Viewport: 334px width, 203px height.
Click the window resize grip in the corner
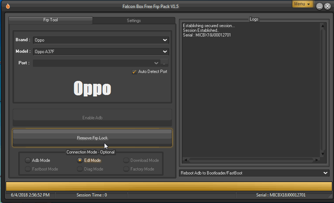(330, 196)
